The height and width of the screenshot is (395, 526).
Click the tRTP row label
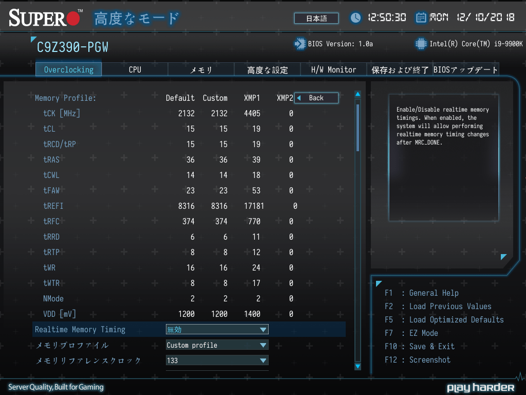click(51, 253)
